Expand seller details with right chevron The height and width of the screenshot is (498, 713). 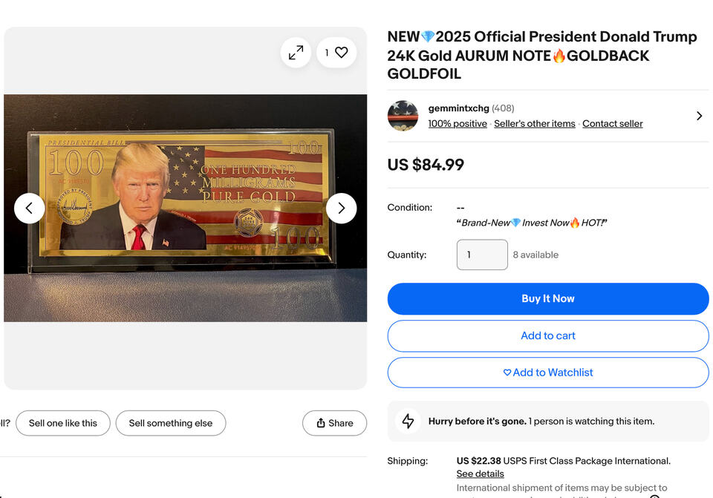[x=699, y=116]
